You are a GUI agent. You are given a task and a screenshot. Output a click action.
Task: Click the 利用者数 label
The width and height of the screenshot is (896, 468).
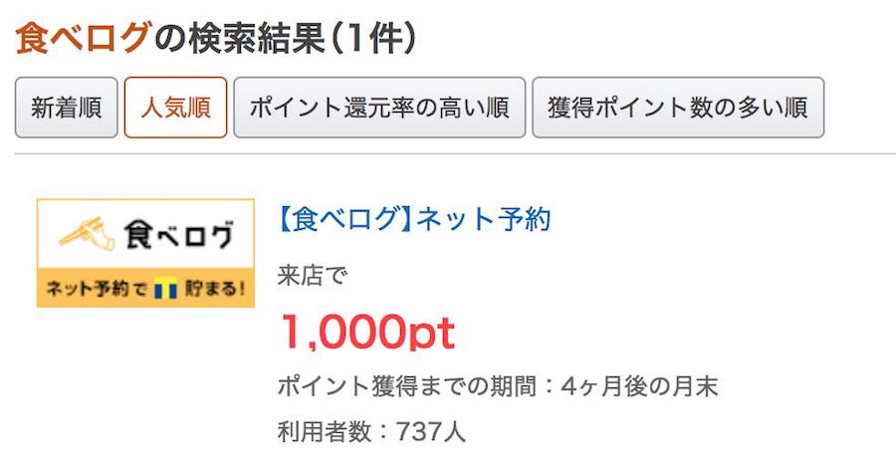point(325,431)
